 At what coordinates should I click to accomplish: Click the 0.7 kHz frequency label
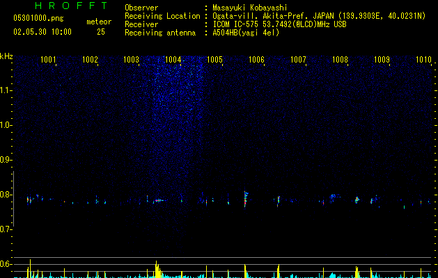click(6, 229)
